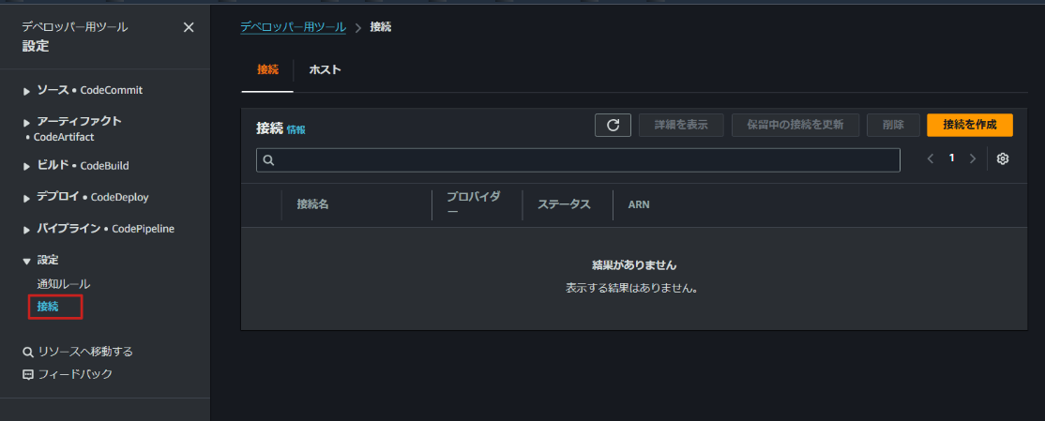Open 通知ルール in the sidebar
Image resolution: width=1045 pixels, height=421 pixels.
pyautogui.click(x=63, y=284)
